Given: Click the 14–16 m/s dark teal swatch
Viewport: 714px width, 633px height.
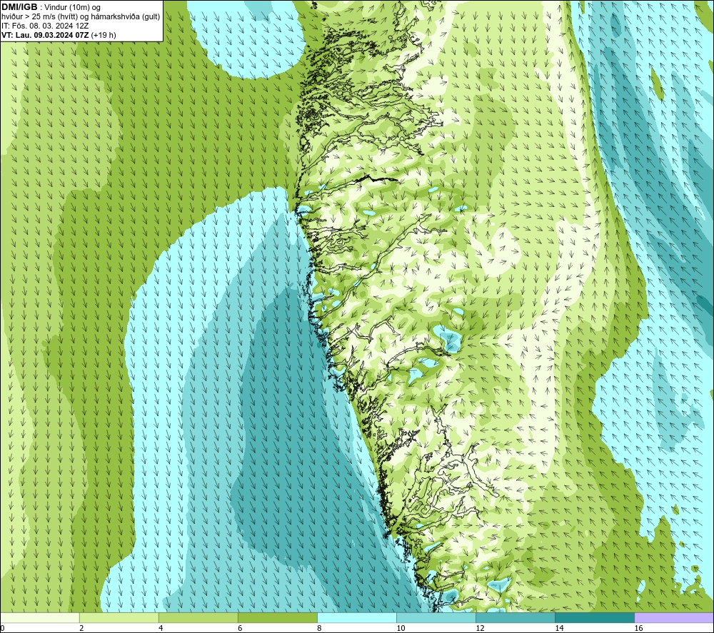Looking at the screenshot, I should tap(594, 617).
